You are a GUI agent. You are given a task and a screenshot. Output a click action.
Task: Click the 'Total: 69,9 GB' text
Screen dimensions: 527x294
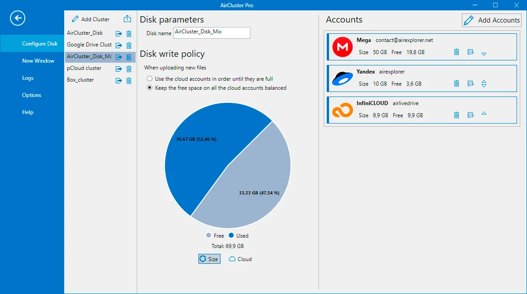227,246
